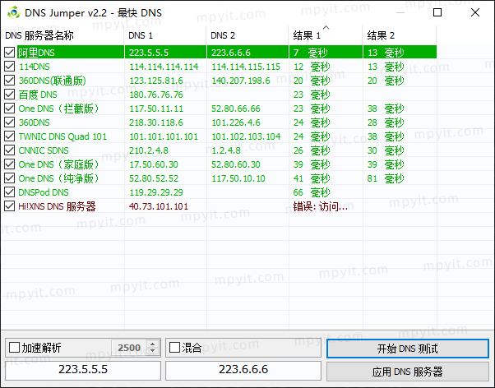Sort by DNS 1 column header

(x=165, y=35)
